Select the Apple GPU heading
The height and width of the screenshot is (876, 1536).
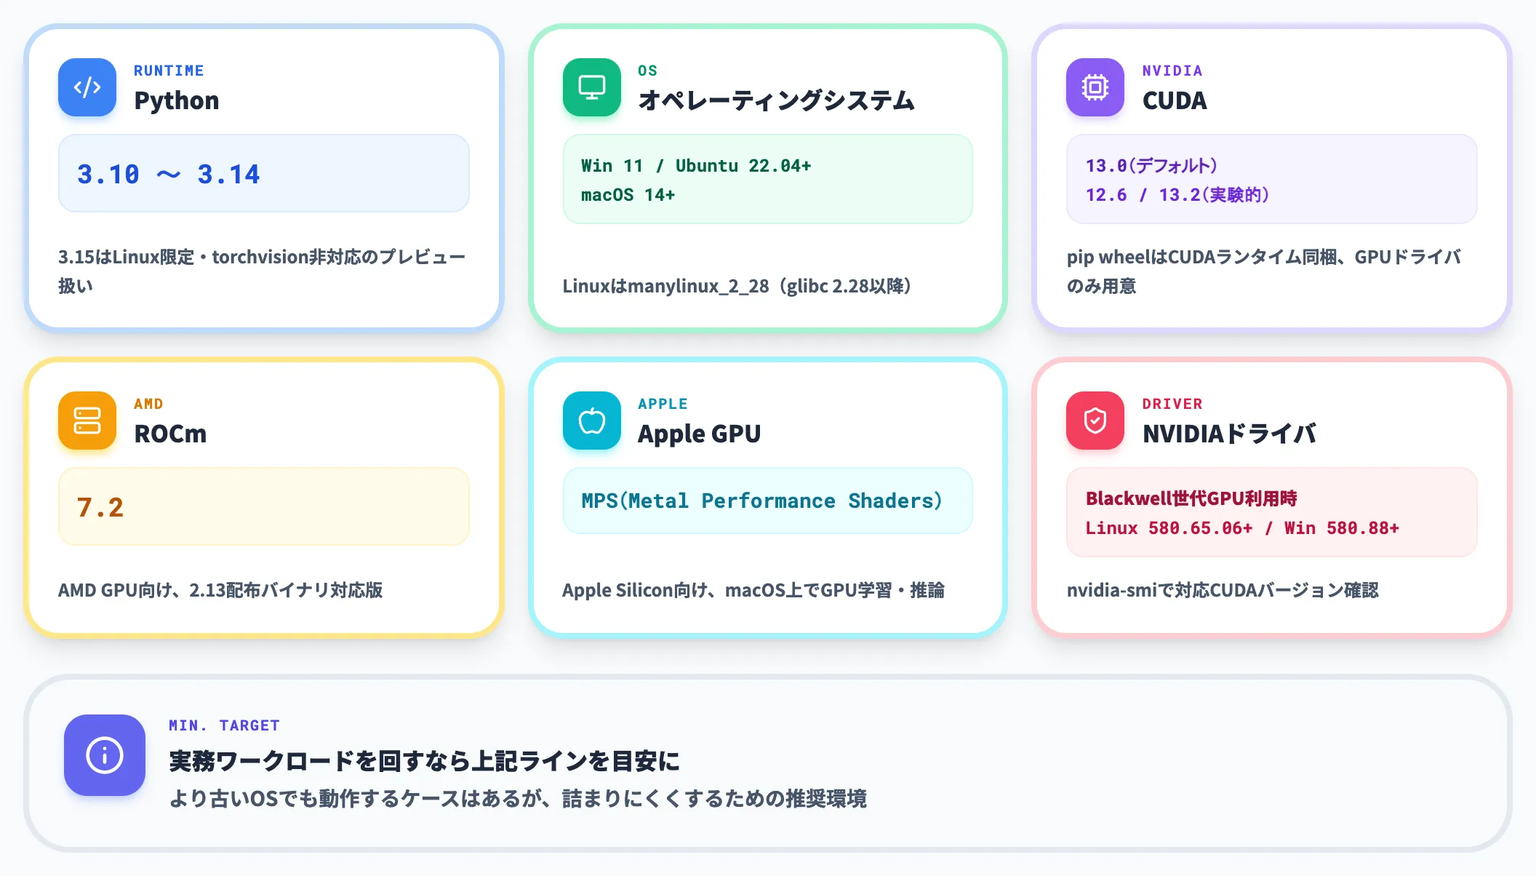[699, 434]
